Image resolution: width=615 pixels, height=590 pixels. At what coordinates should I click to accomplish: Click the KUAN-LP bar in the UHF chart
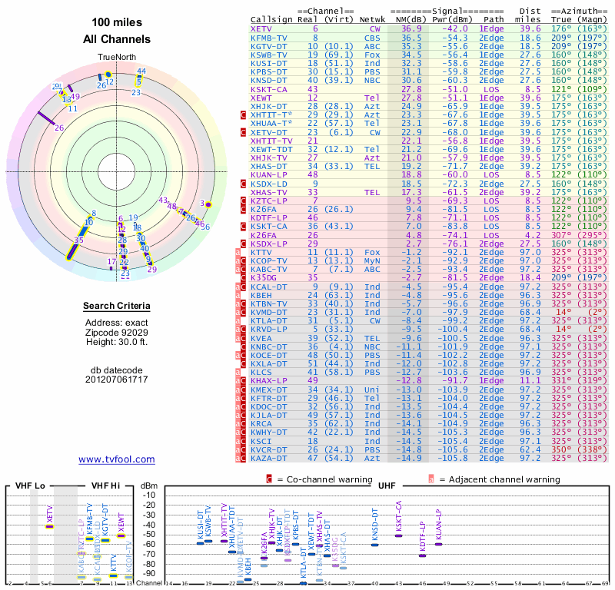(438, 544)
